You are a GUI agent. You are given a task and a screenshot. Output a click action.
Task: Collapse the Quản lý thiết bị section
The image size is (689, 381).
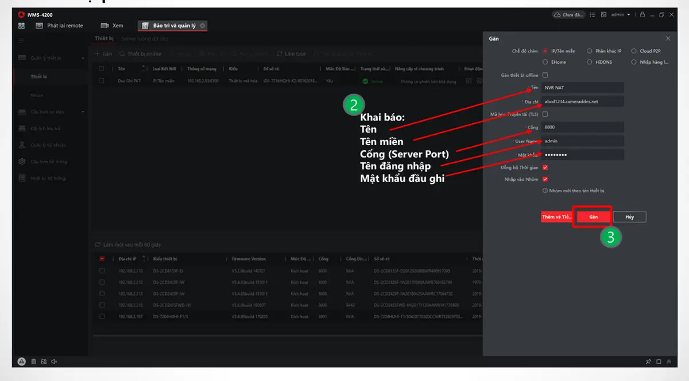click(83, 58)
